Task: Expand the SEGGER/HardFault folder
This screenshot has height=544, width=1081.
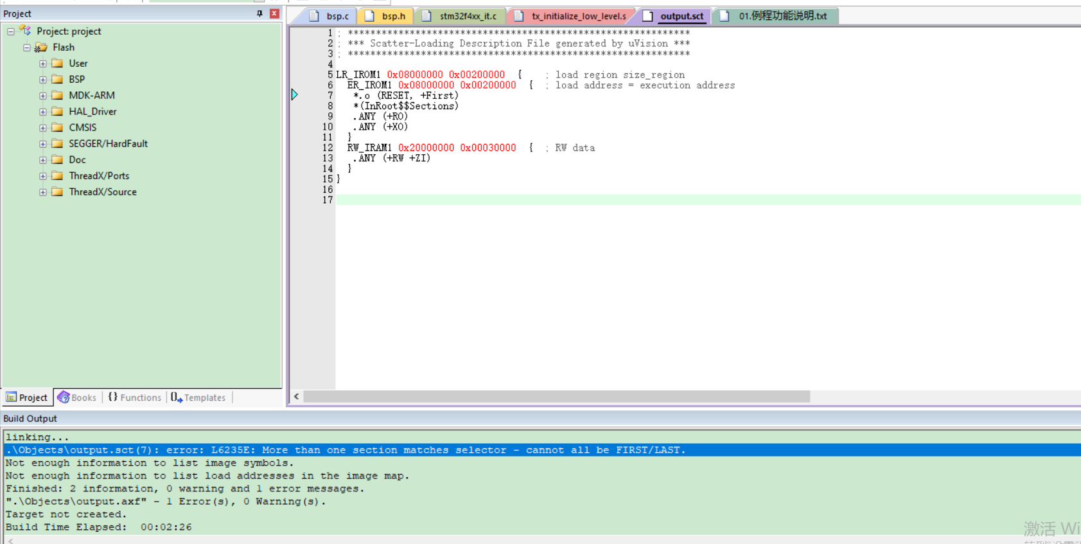Action: (x=43, y=144)
